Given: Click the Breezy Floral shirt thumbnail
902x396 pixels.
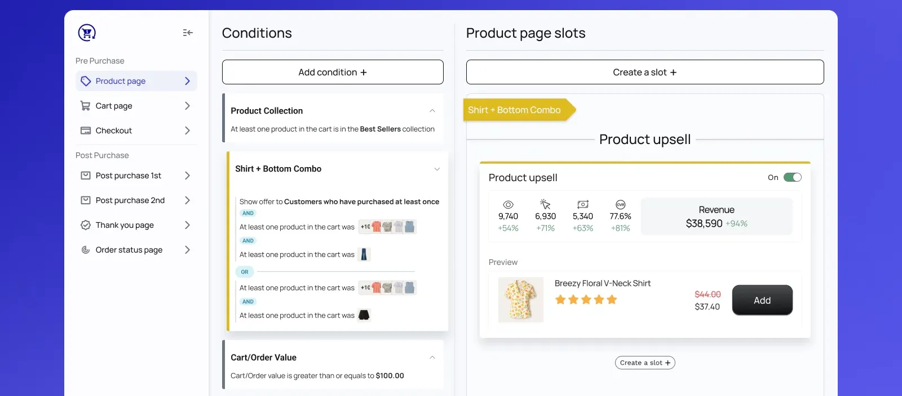Looking at the screenshot, I should coord(521,300).
